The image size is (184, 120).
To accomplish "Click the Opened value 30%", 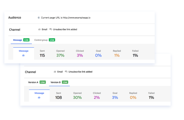I will [77, 97].
